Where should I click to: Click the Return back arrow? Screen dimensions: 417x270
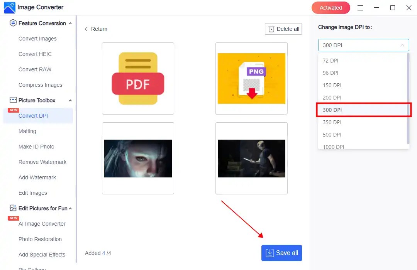pyautogui.click(x=86, y=29)
